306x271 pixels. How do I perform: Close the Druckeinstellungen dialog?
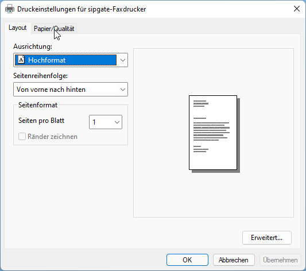[297, 9]
